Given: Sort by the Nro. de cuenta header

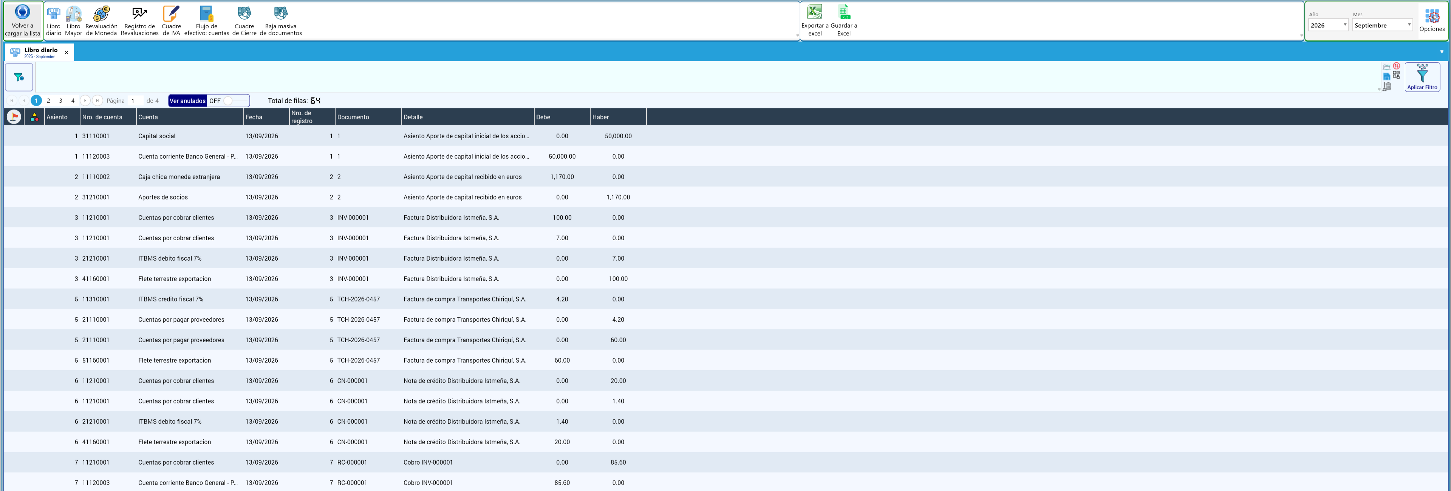Looking at the screenshot, I should pos(108,117).
